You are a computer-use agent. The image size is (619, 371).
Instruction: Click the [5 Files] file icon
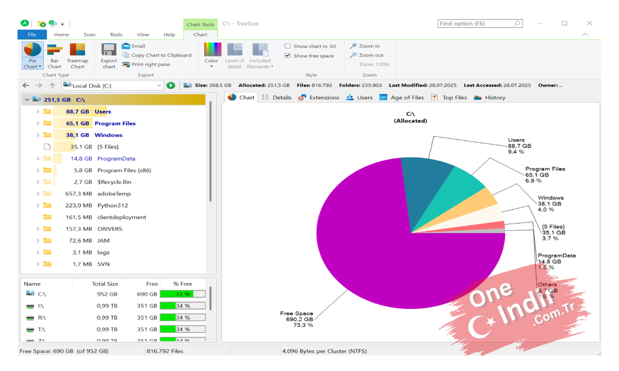coord(47,147)
